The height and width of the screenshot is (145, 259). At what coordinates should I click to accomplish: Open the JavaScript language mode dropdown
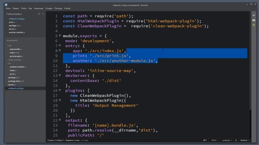[x=227, y=140]
